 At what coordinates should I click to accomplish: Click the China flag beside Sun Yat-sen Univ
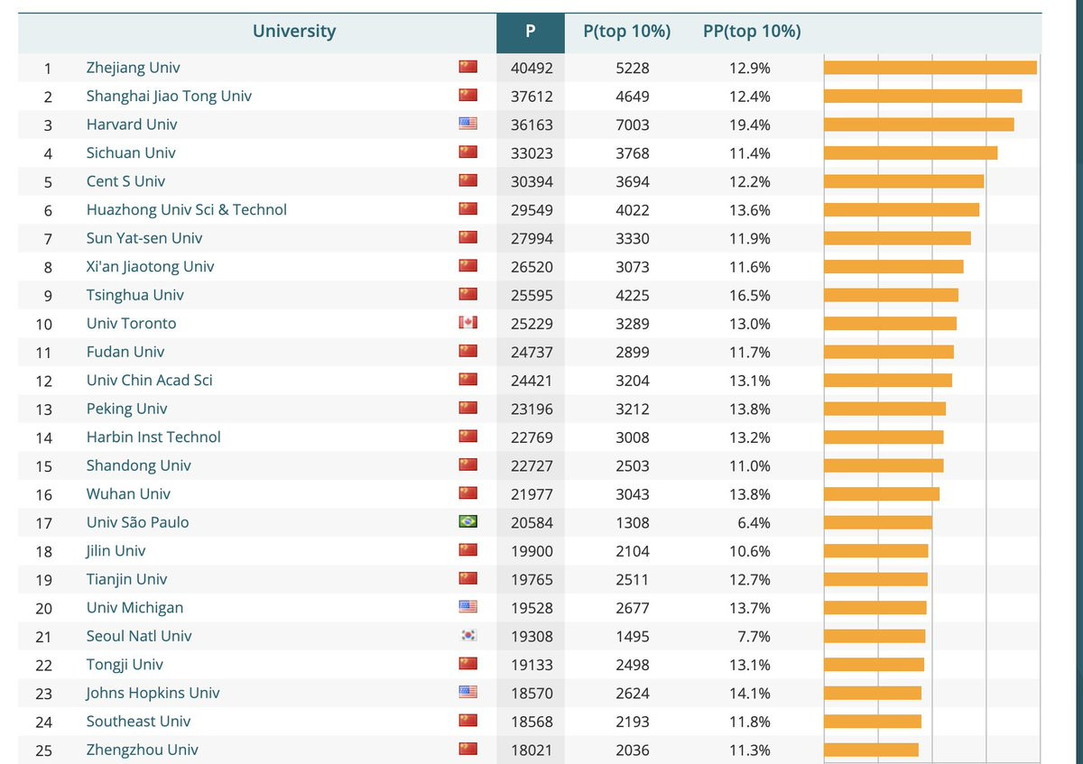[467, 237]
